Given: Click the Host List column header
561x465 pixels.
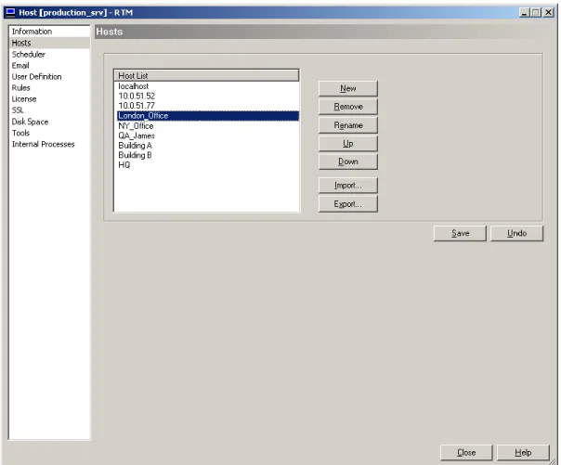Looking at the screenshot, I should click(206, 75).
